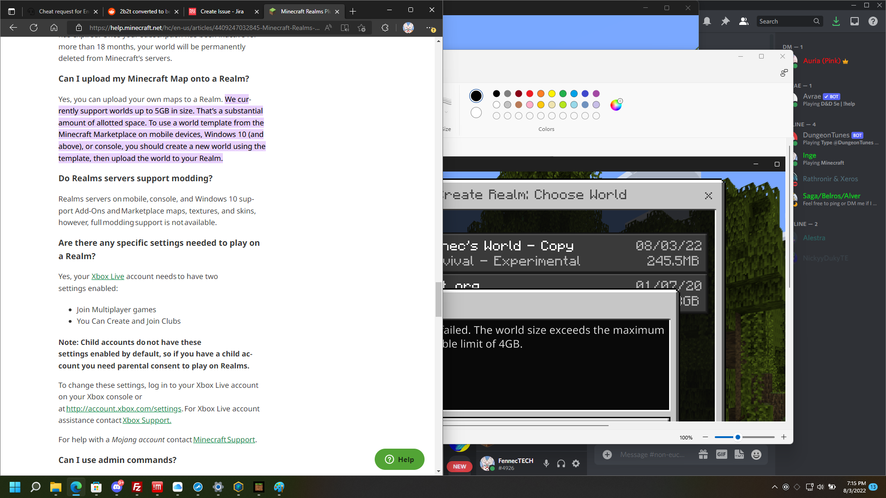Open the Discord sticker picker

[739, 455]
